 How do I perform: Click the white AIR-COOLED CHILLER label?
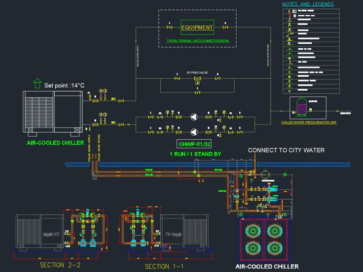tap(267, 267)
